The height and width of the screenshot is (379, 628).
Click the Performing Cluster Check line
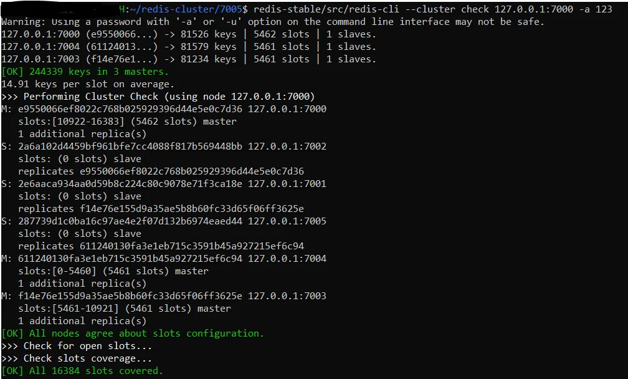coord(158,97)
